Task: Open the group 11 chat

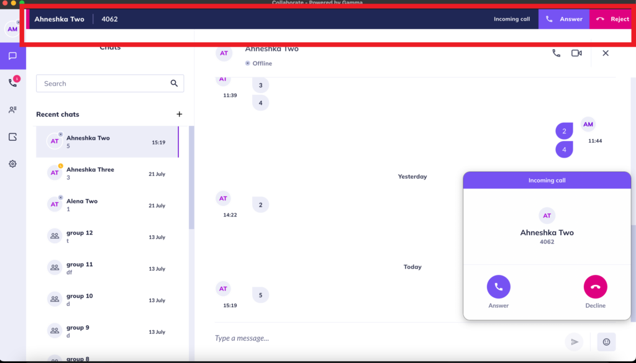Action: [x=107, y=268]
